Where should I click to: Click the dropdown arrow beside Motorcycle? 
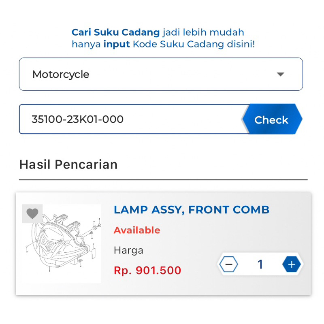(280, 75)
